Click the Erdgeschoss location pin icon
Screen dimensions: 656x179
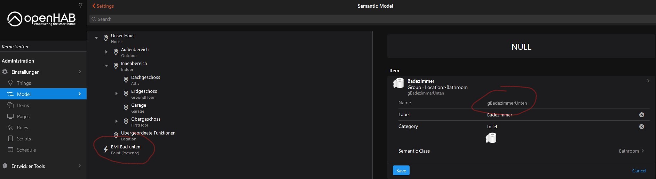point(126,94)
